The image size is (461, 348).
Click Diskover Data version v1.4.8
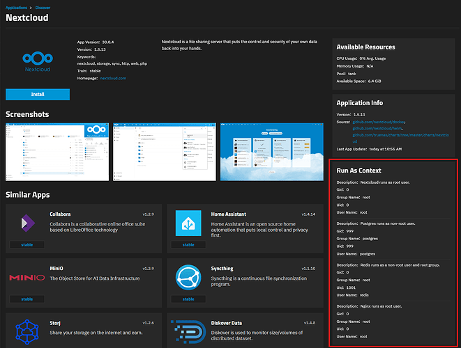310,323
